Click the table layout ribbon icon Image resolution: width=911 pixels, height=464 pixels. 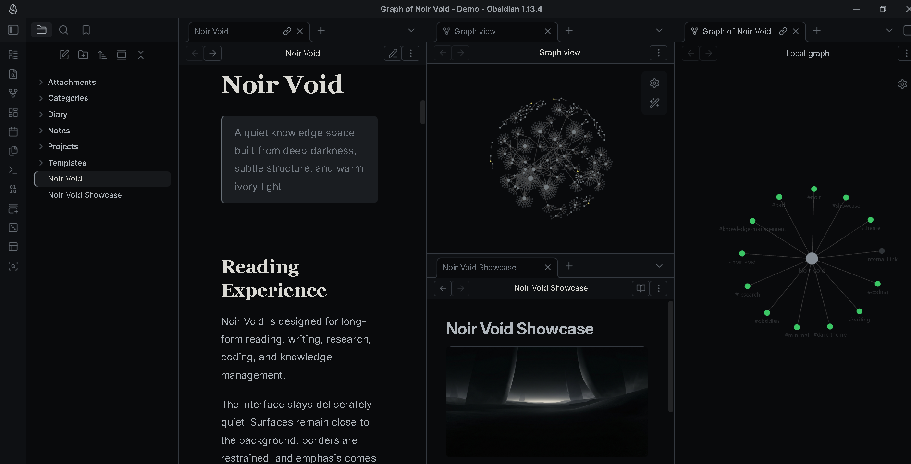[13, 247]
